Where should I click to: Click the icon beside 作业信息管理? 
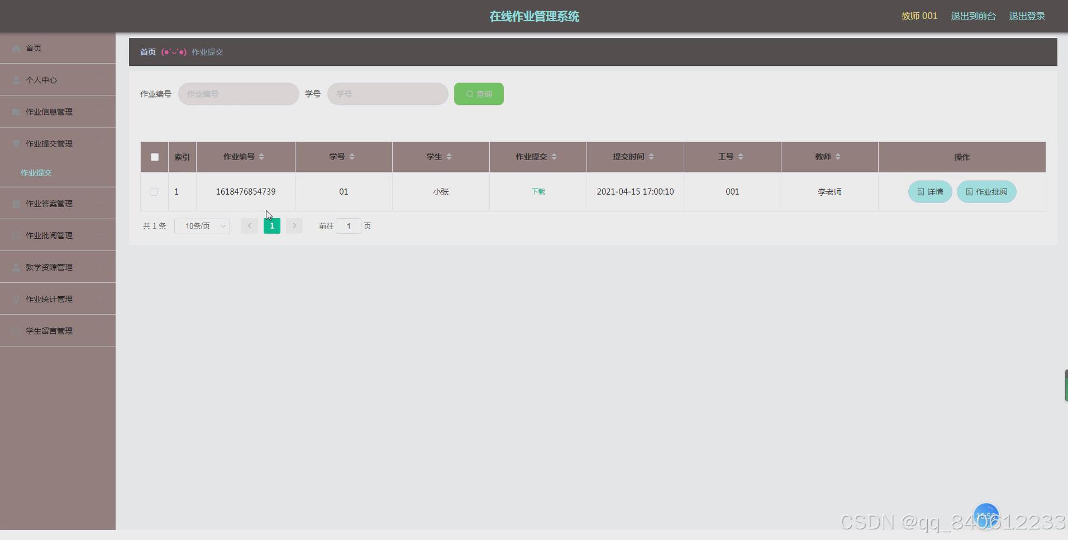16,112
